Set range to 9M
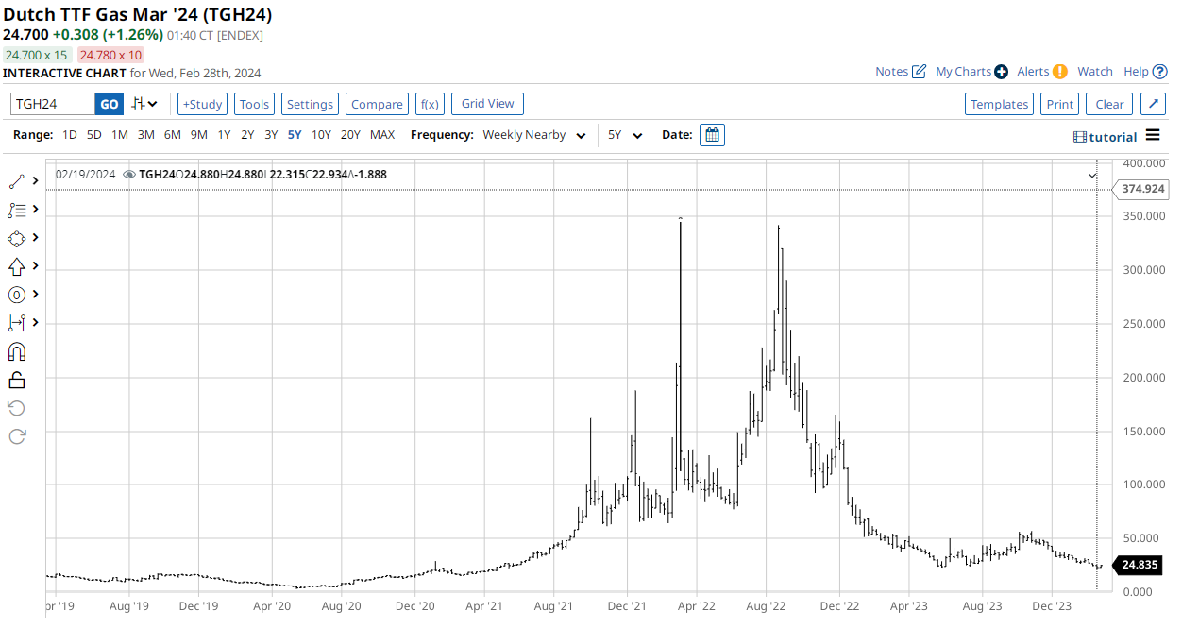 click(x=198, y=135)
